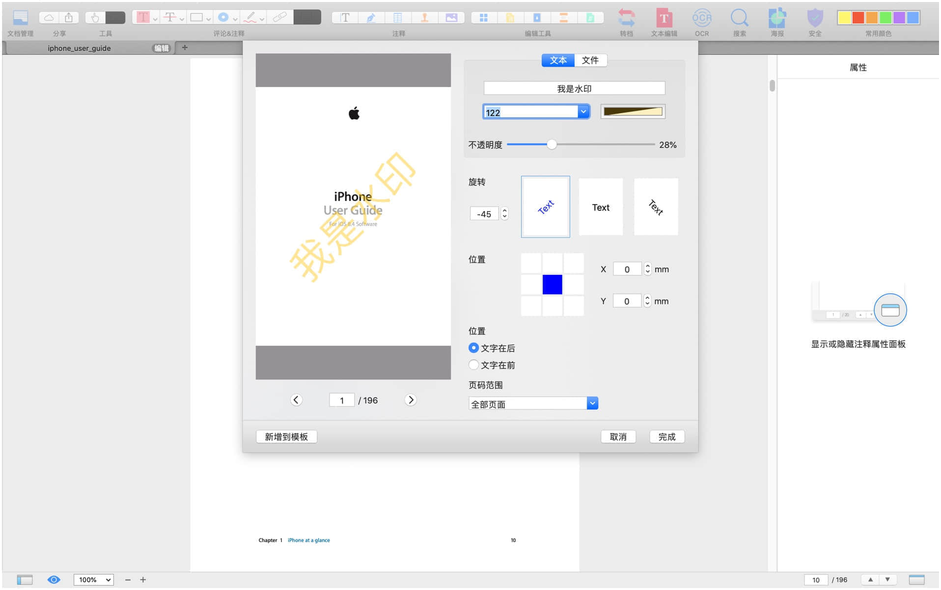Open highlight tool options arrow
941x590 pixels.
click(x=155, y=19)
